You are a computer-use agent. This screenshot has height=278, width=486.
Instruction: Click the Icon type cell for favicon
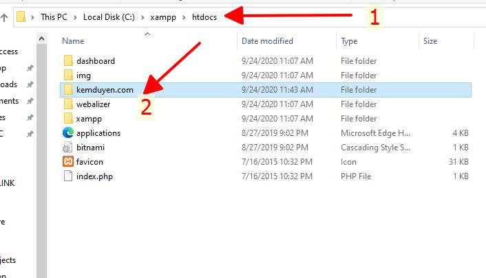coord(348,162)
